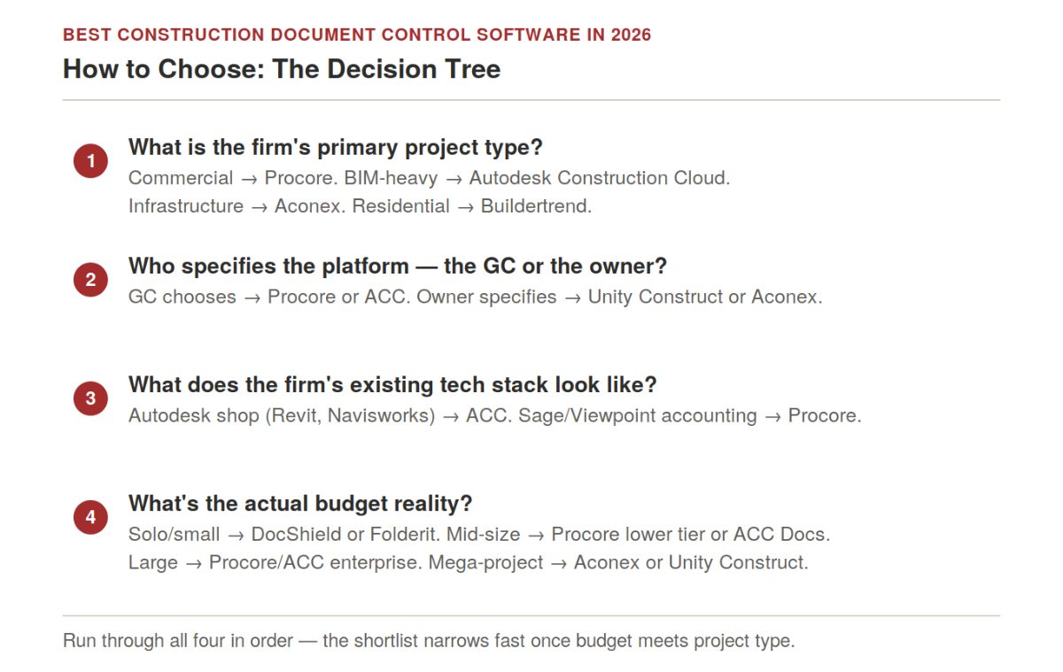1063x672 pixels.
Task: Click the 'Buildertrend' residential recommendation
Action: tap(534, 206)
